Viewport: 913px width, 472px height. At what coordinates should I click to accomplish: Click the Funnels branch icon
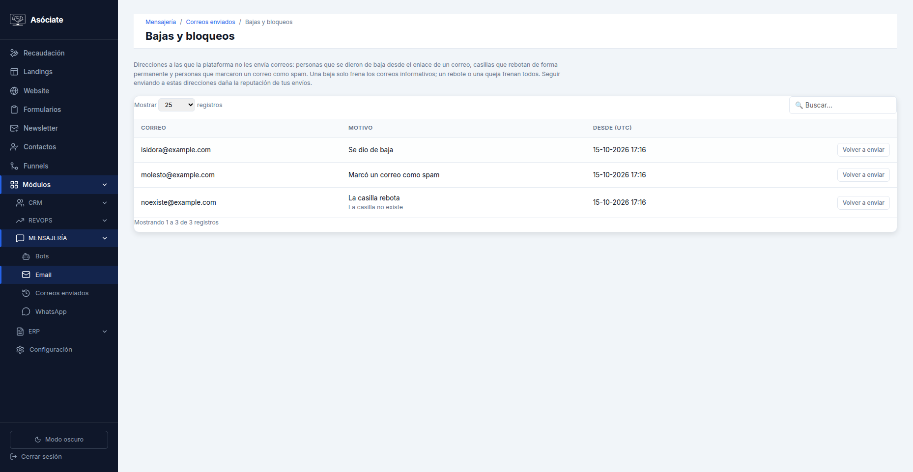(x=14, y=166)
